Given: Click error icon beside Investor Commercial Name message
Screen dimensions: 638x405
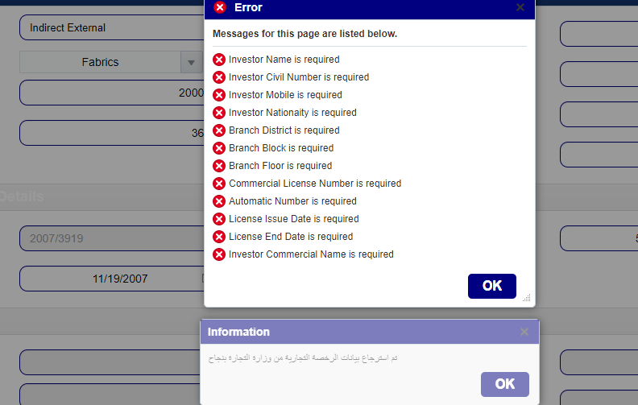Looking at the screenshot, I should 219,254.
